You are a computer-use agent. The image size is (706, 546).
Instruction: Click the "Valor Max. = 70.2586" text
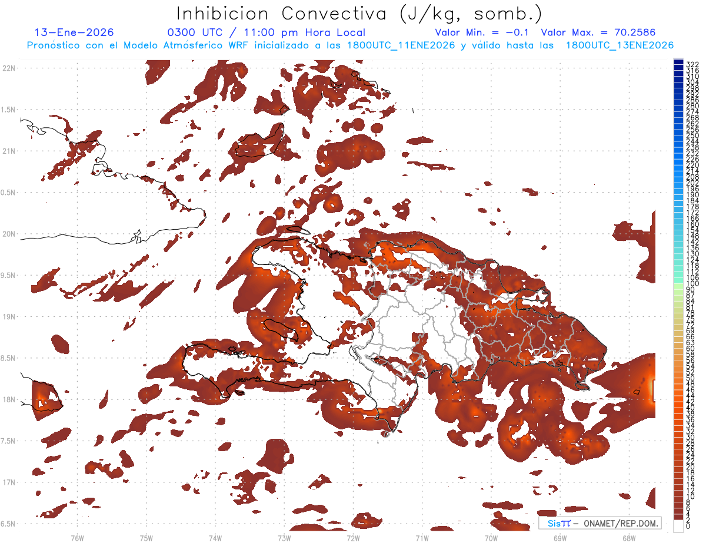click(598, 32)
